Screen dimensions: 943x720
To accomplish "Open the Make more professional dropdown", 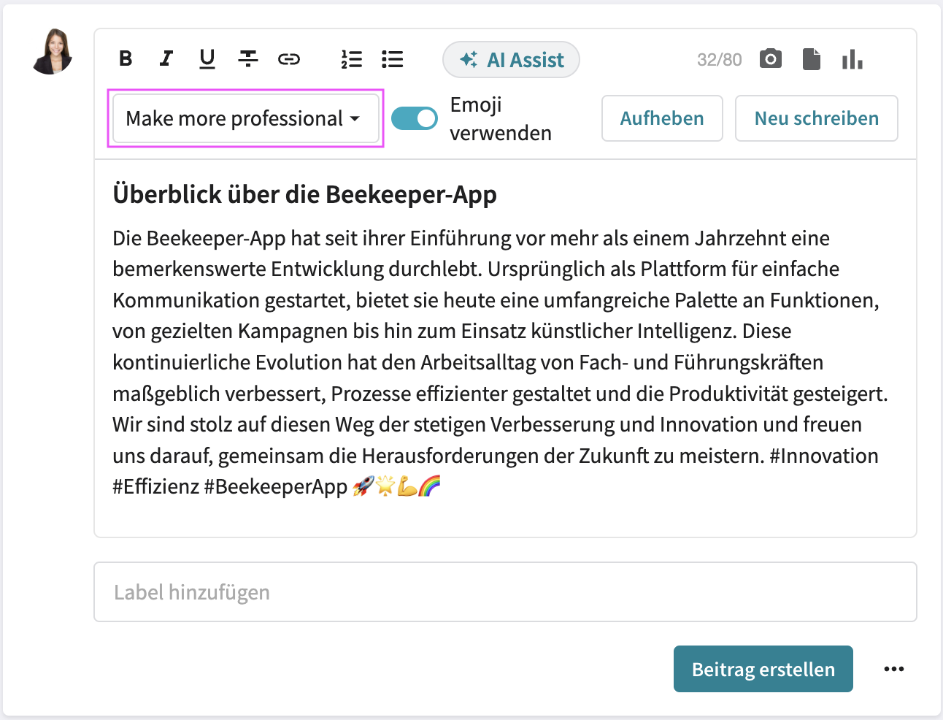I will coord(245,118).
